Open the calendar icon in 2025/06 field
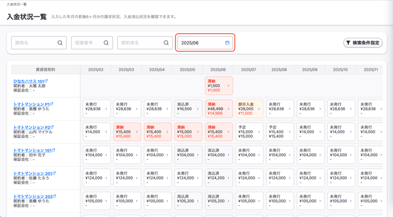Screen dimensions: 393x217 (x=227, y=43)
